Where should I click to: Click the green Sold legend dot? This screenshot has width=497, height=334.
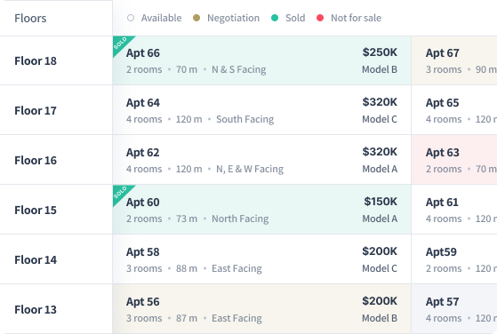pos(275,18)
